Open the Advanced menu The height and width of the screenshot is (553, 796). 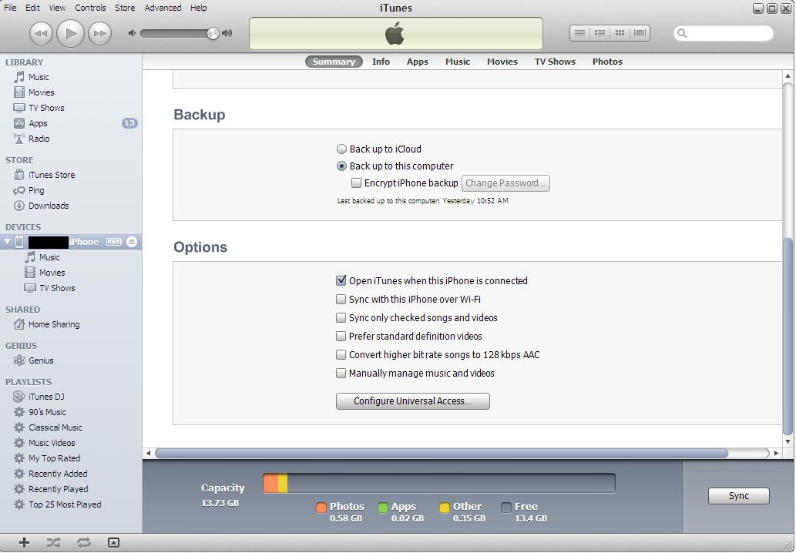click(x=163, y=7)
